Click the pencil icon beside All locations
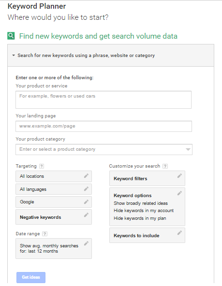 tap(86, 176)
